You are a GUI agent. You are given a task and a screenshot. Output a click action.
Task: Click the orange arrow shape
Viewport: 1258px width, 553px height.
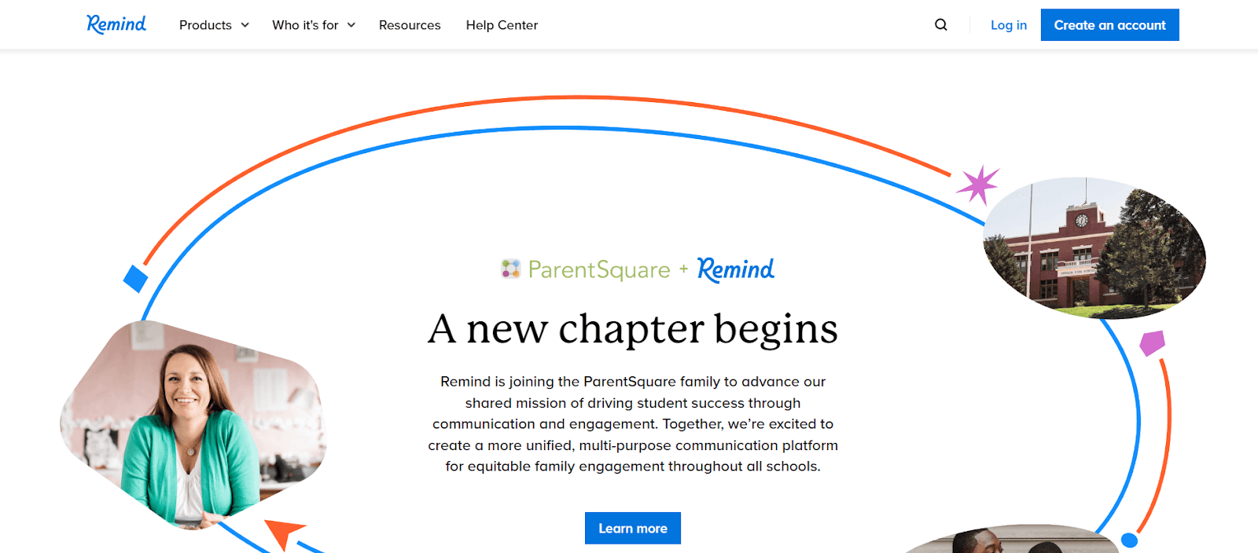point(285,533)
